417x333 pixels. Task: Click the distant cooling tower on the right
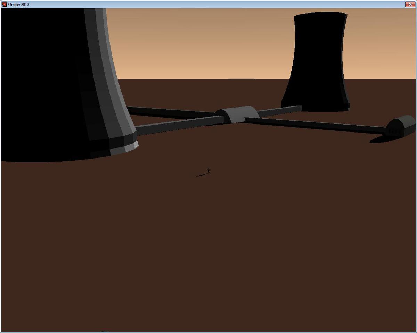coord(316,62)
